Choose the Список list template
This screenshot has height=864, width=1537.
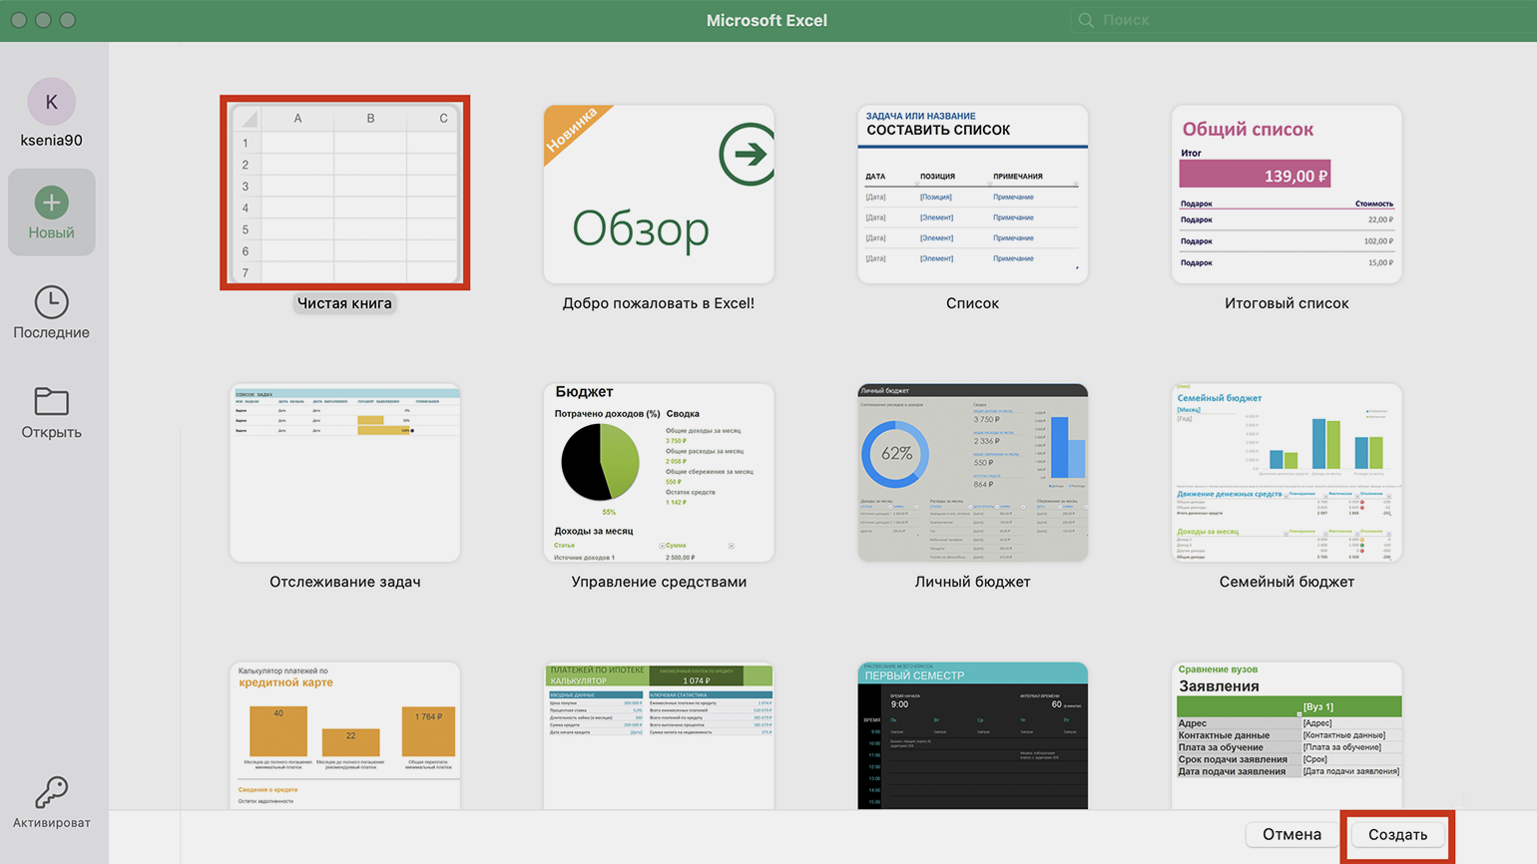pyautogui.click(x=972, y=194)
